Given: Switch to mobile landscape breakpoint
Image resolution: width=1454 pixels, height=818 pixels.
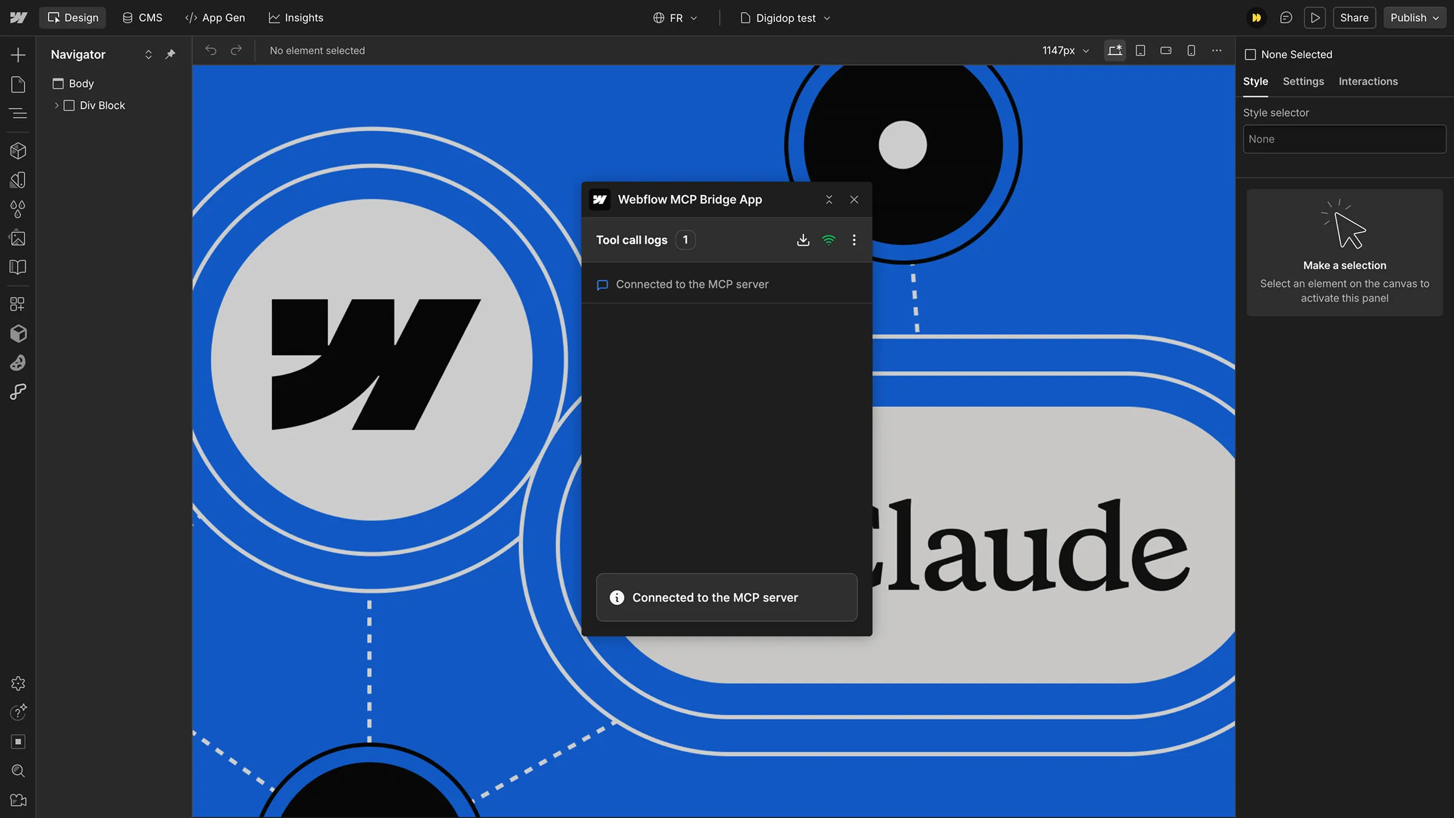Looking at the screenshot, I should pos(1166,50).
